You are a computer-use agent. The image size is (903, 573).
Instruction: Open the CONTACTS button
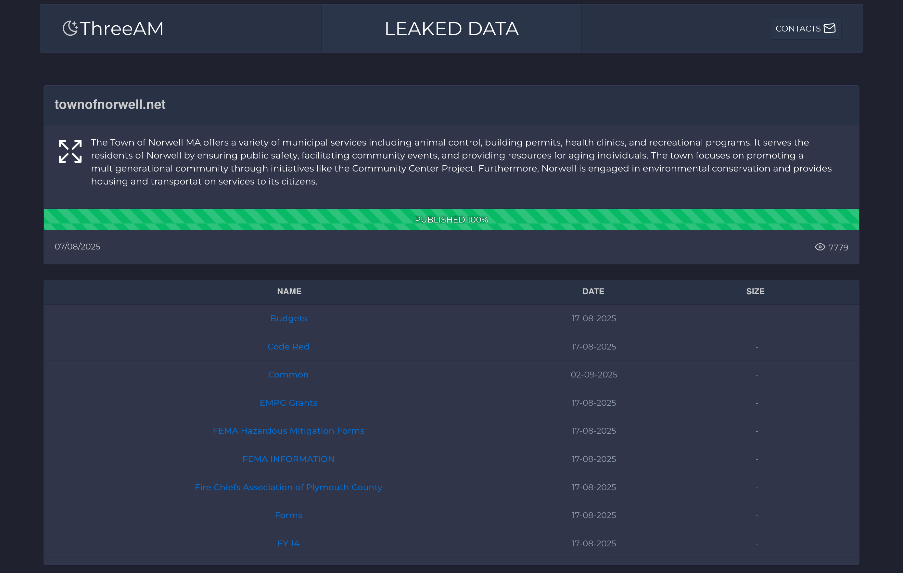tap(805, 29)
